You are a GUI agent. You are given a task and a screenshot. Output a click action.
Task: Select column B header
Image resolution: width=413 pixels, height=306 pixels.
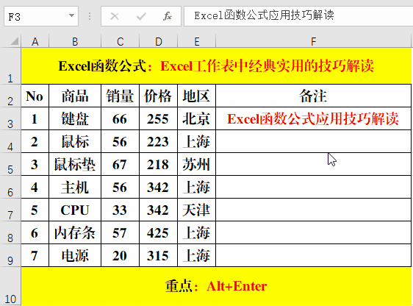click(75, 41)
